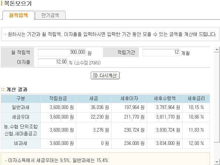Click the 세금우대 row label
Screen dimensions: 220x165
pyautogui.click(x=21, y=117)
